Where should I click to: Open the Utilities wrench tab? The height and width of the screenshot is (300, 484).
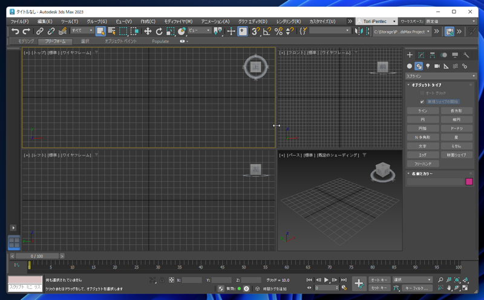tap(466, 55)
